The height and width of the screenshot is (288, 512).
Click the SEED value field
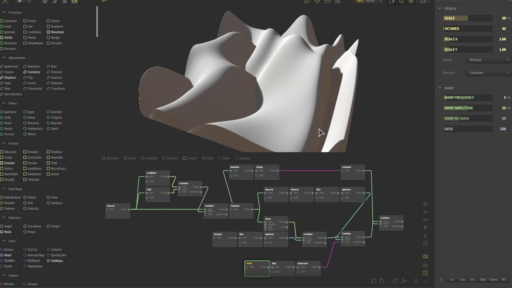[x=503, y=129]
